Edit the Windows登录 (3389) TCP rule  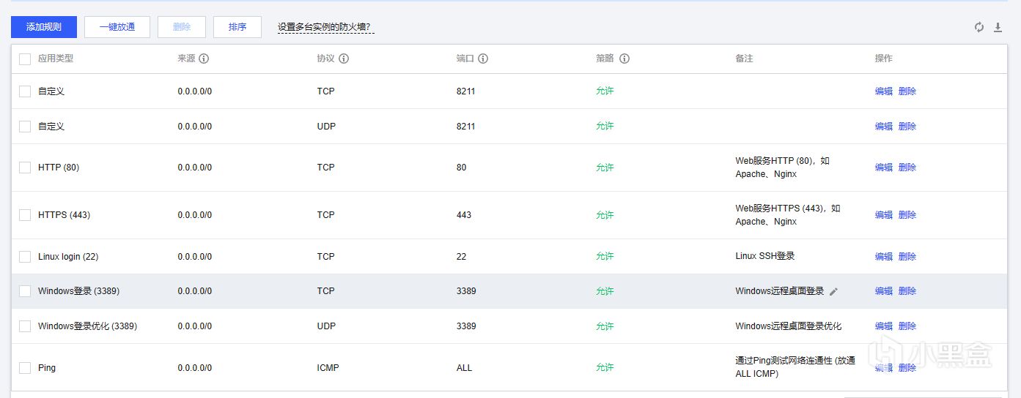tap(883, 291)
